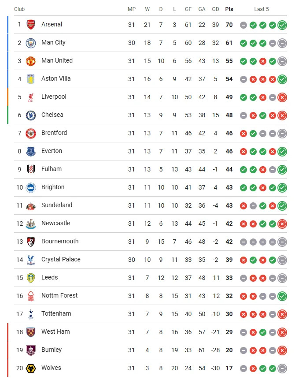
Task: Click the Arsenal club crest
Action: 30,25
